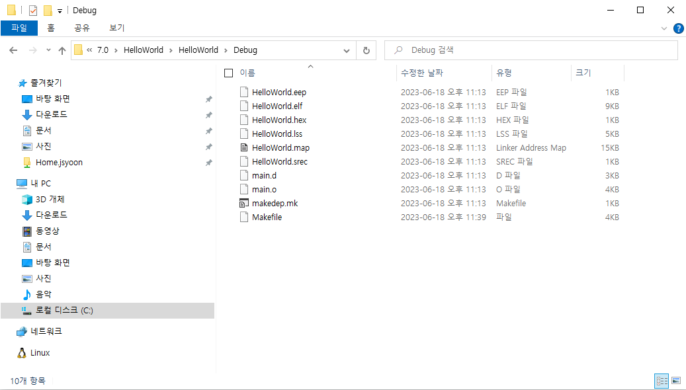
Task: Open the recent locations dropdown arrow
Action: click(48, 50)
